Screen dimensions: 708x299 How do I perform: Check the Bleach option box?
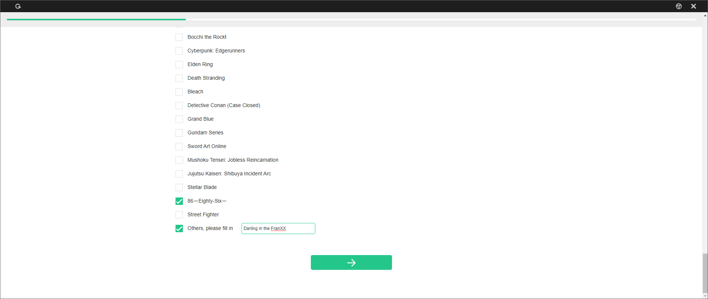[179, 92]
